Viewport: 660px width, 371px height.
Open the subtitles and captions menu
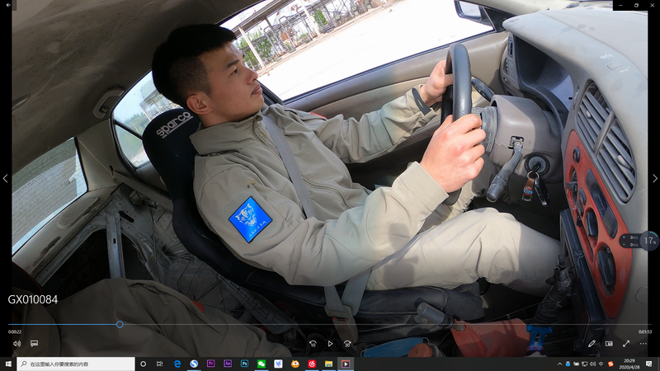tap(35, 344)
